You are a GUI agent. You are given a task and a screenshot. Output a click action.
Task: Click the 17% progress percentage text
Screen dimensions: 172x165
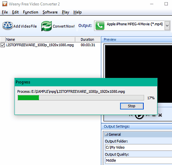[151, 98]
